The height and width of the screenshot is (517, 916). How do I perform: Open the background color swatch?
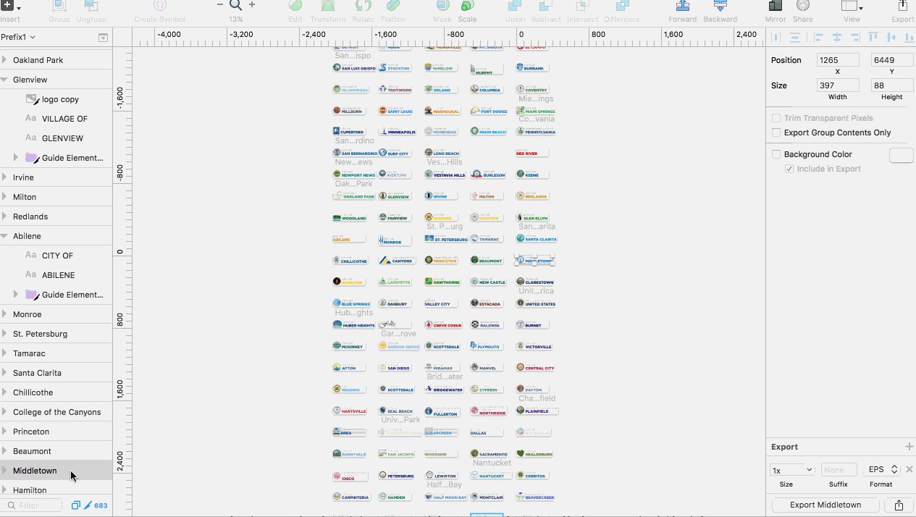pos(901,155)
